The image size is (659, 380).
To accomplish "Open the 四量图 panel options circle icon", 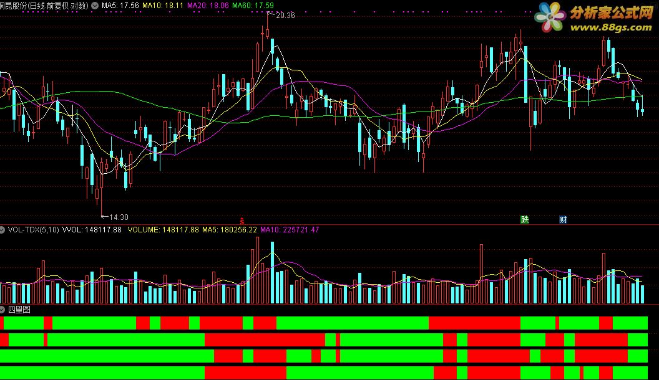I will 2,310.
